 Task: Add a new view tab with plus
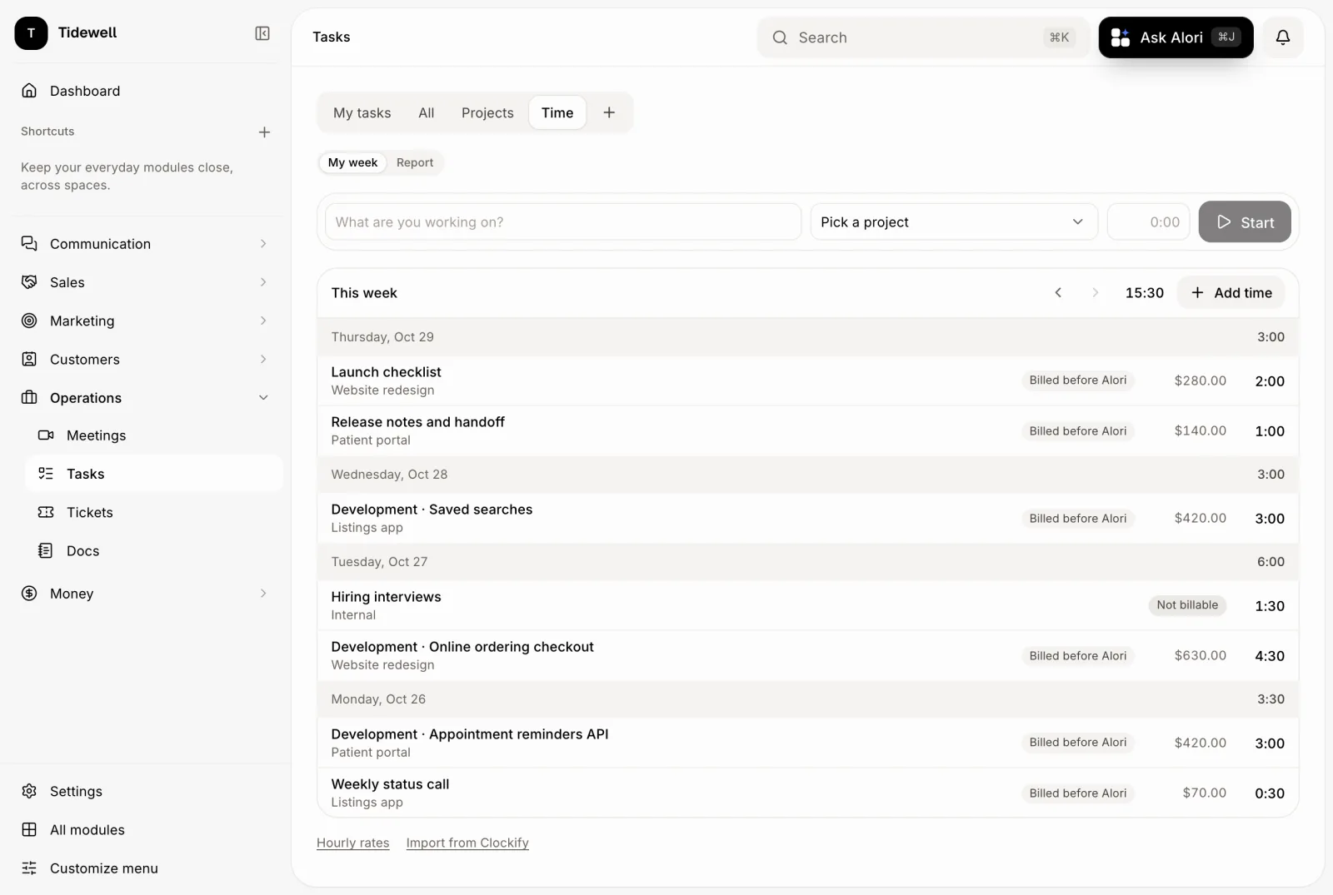coord(609,112)
